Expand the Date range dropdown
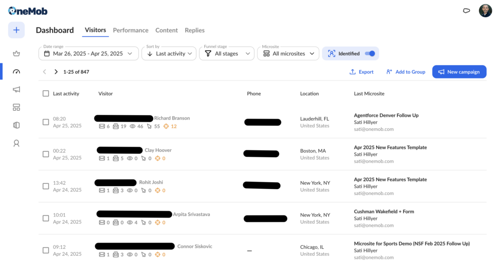503x266 pixels. tap(88, 54)
